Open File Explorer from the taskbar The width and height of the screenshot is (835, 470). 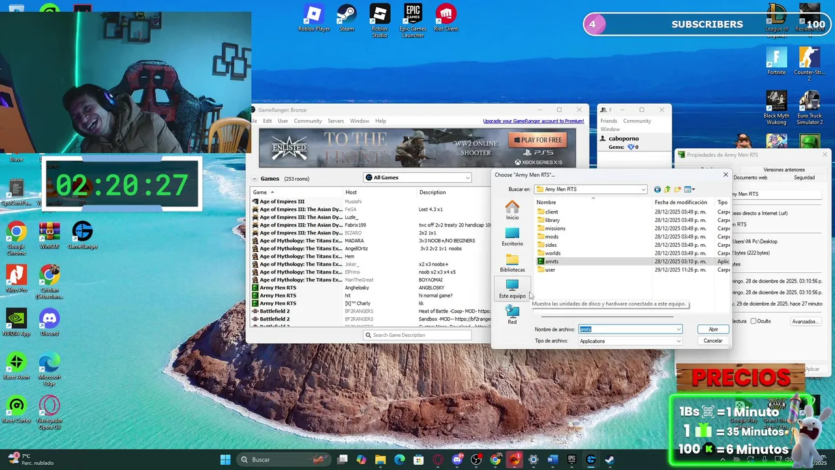(x=380, y=460)
